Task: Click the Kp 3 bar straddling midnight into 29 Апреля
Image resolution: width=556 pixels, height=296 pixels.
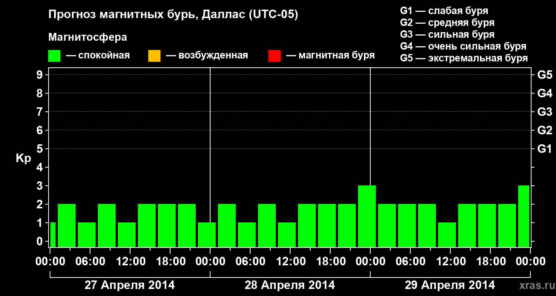Action: 367,216
